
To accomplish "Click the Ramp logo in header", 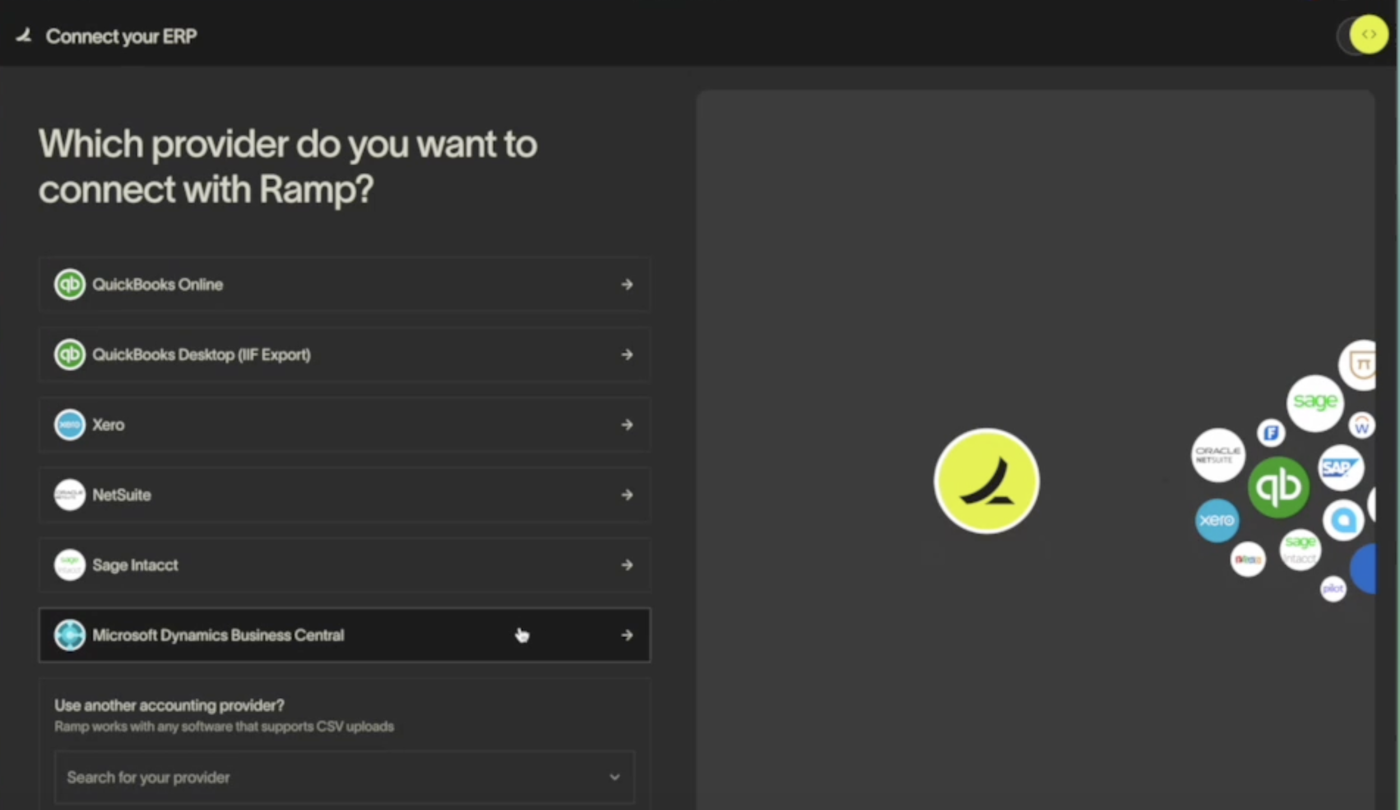I will (x=24, y=36).
